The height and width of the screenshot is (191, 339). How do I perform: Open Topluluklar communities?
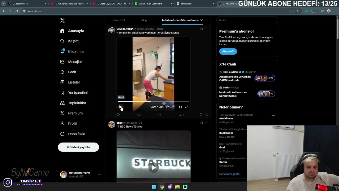coord(73,103)
